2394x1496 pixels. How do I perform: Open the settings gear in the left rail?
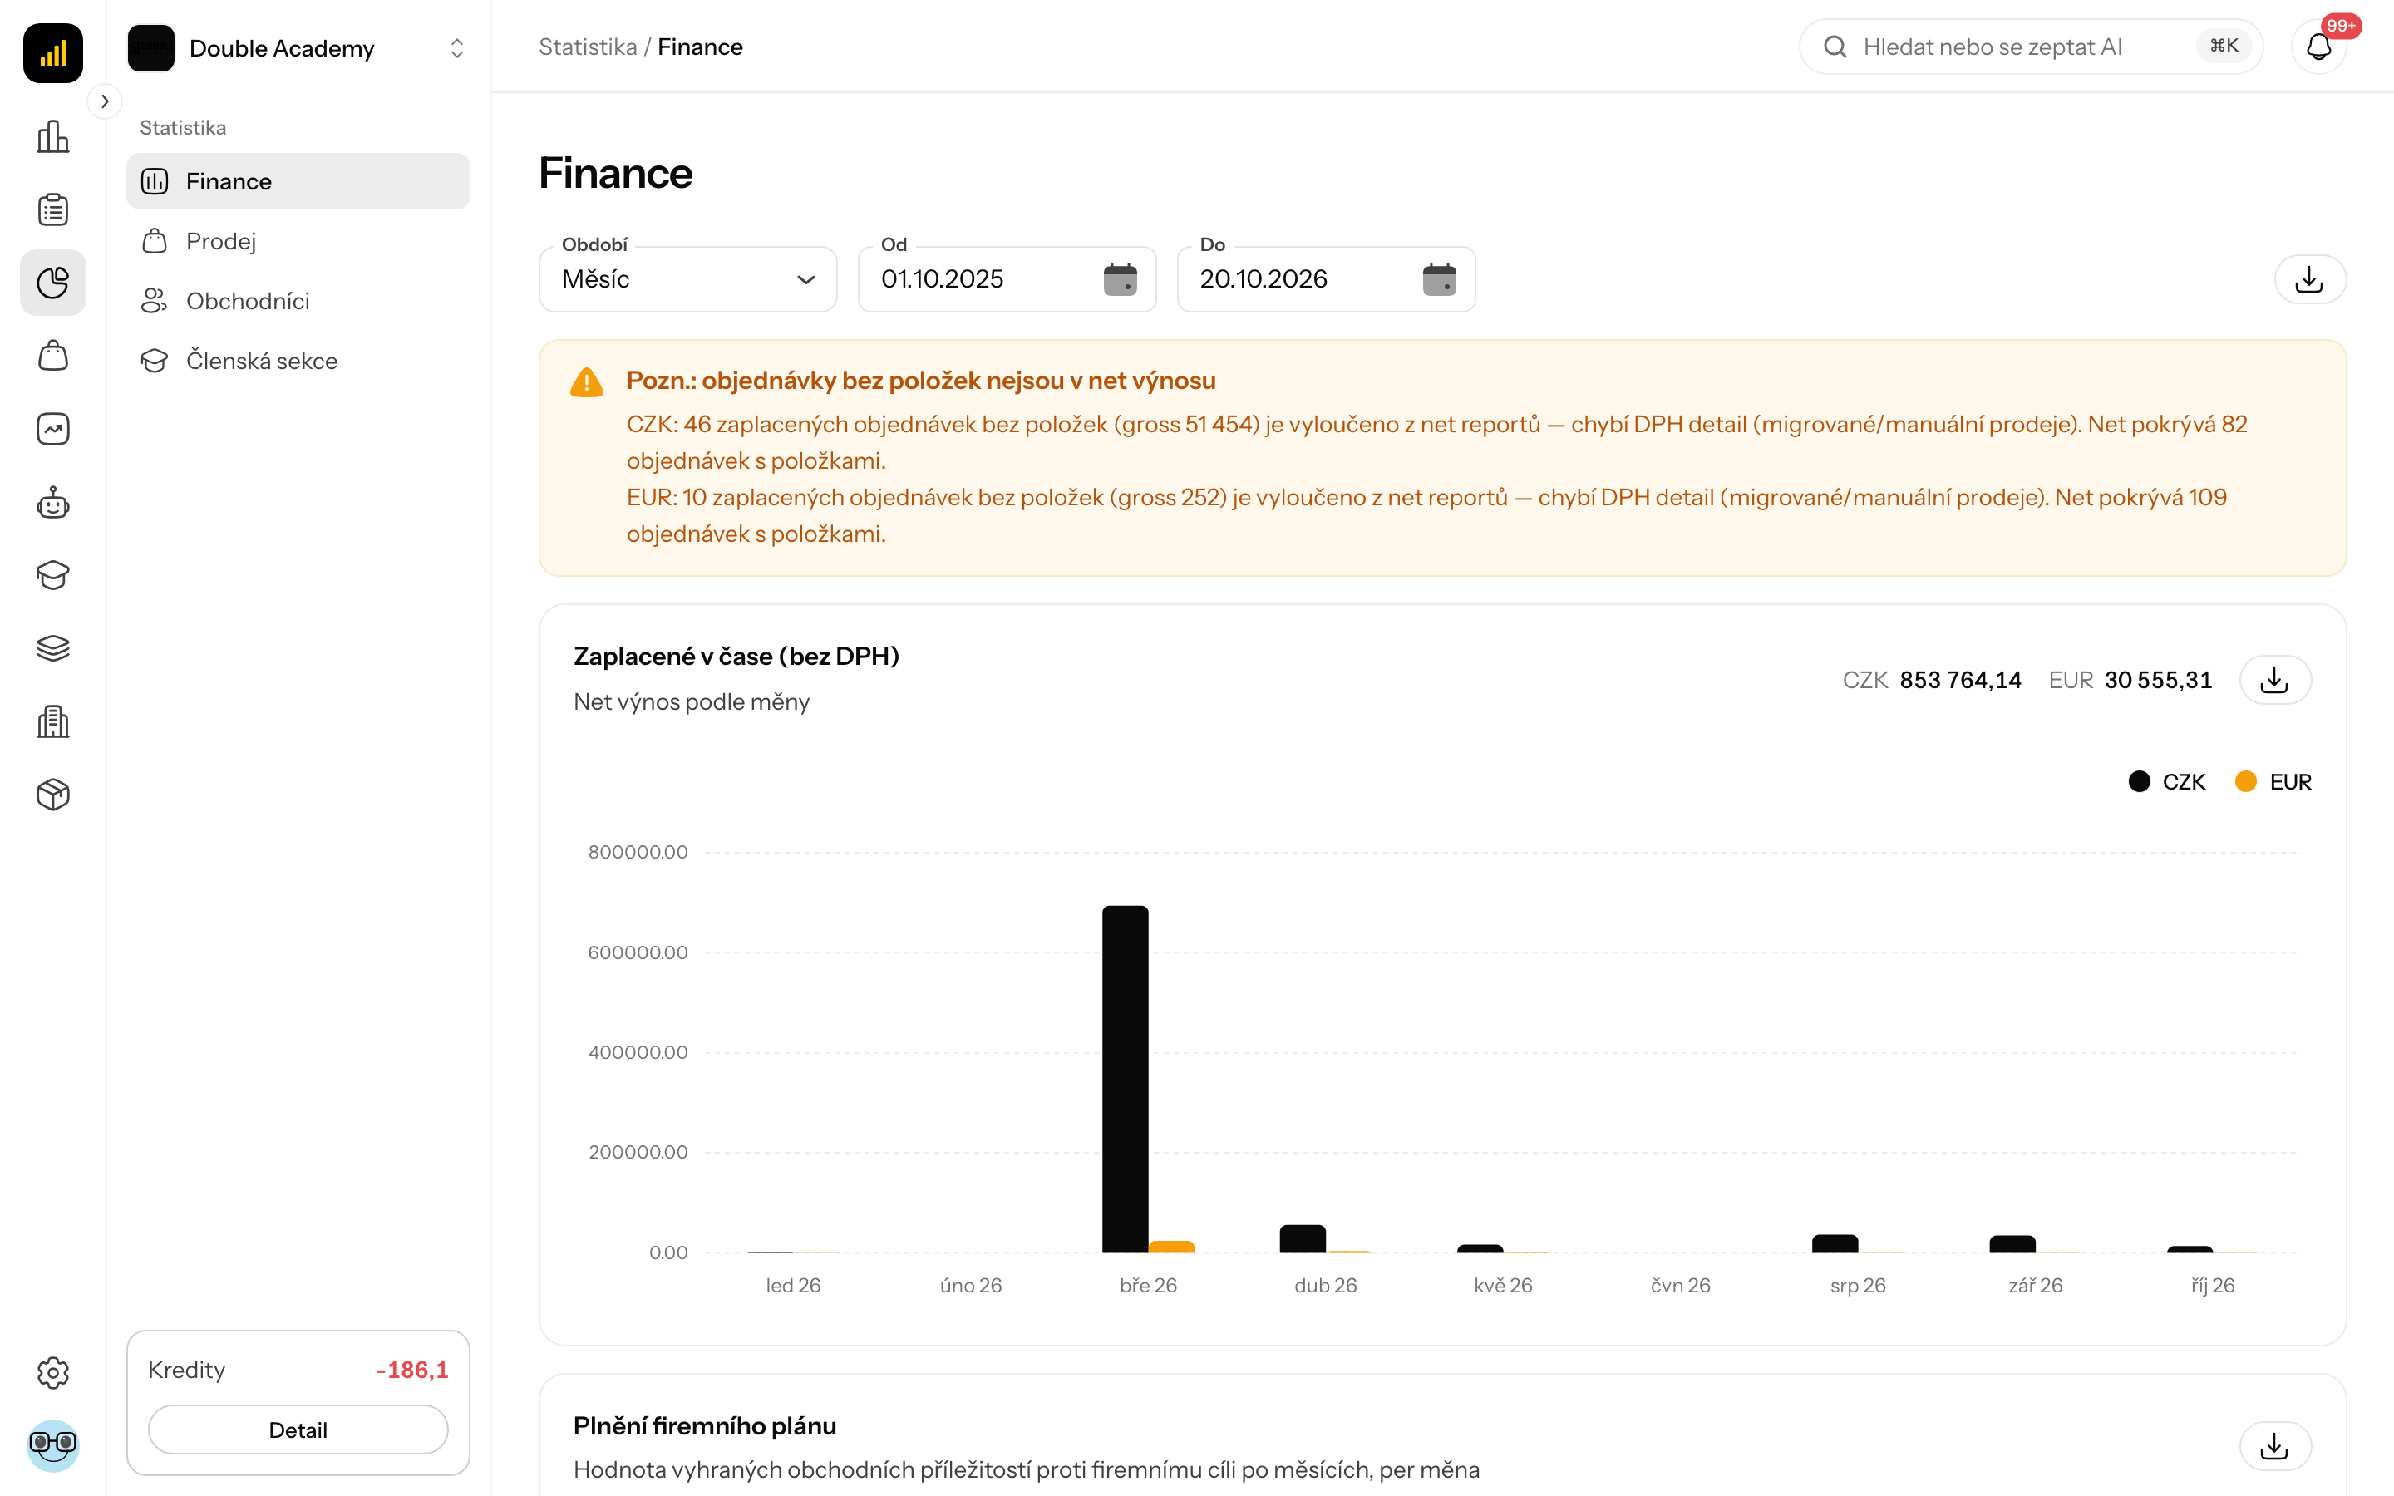52,1372
